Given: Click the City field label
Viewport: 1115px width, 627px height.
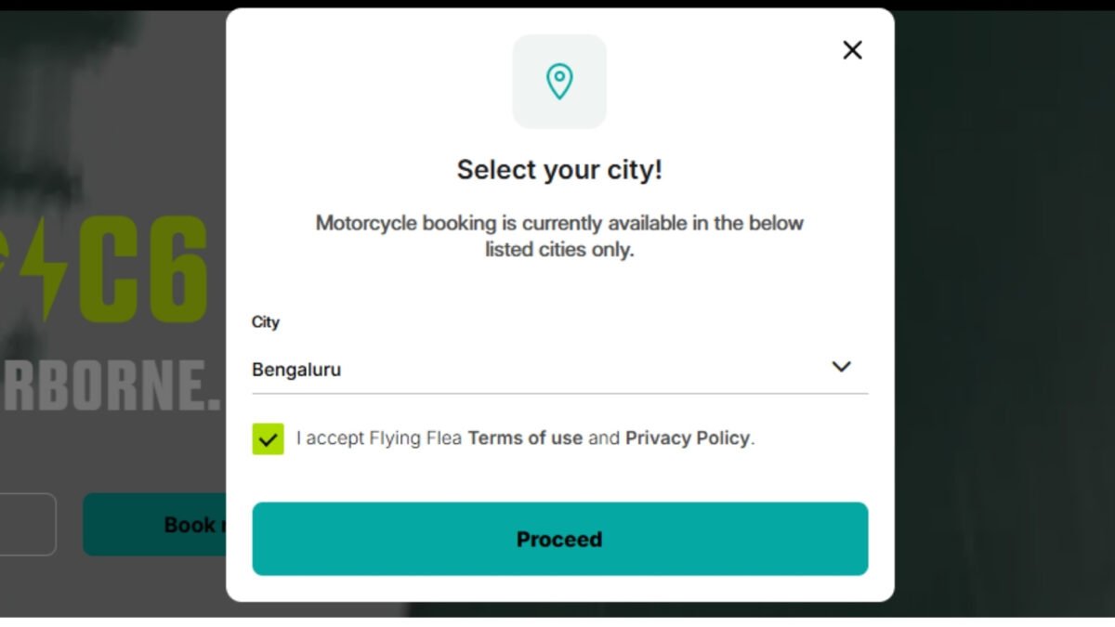Looking at the screenshot, I should (266, 322).
